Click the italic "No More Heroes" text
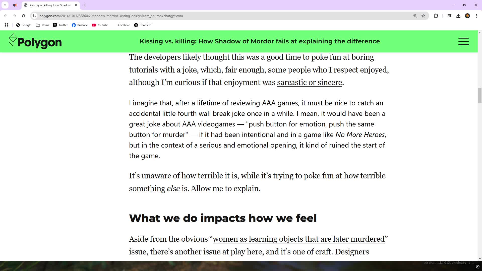This screenshot has height=271, width=482. pyautogui.click(x=360, y=135)
